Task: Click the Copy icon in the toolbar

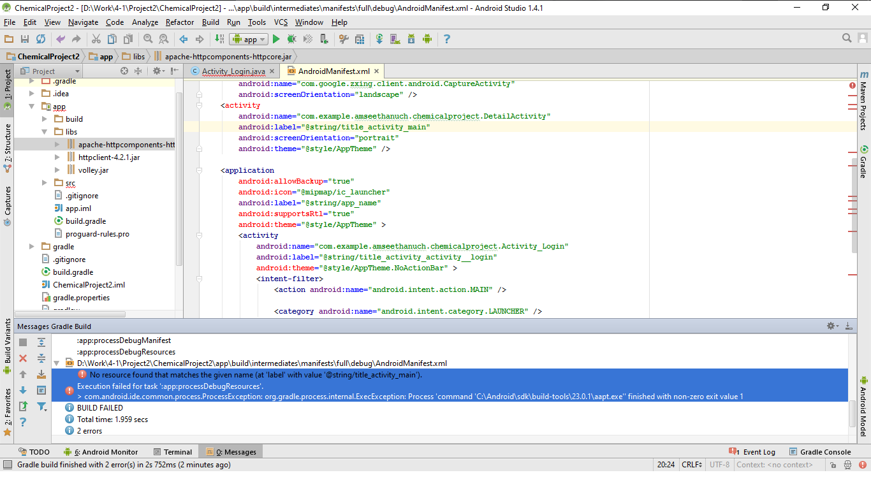Action: tap(112, 39)
